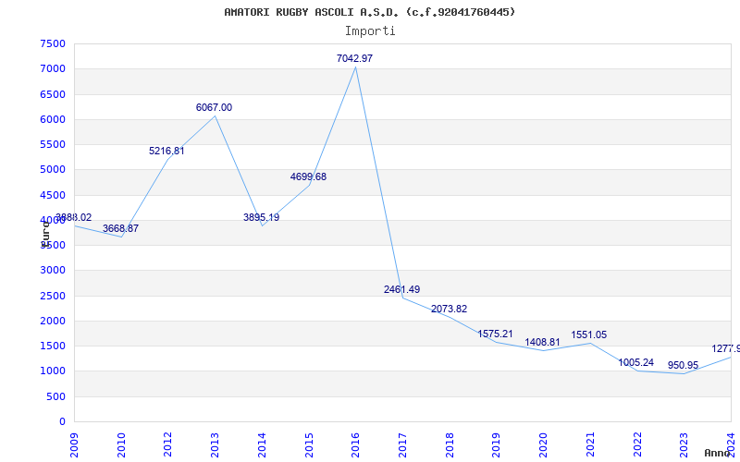Click the 1408.81 data label
Viewport: 740px width, 462px height.
(542, 343)
